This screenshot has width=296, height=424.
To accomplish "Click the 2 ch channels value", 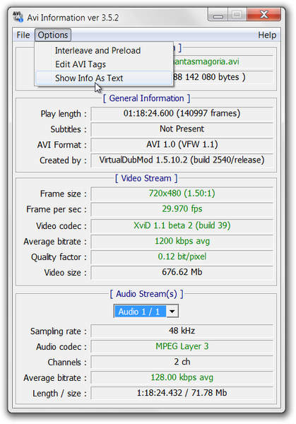I will click(182, 362).
